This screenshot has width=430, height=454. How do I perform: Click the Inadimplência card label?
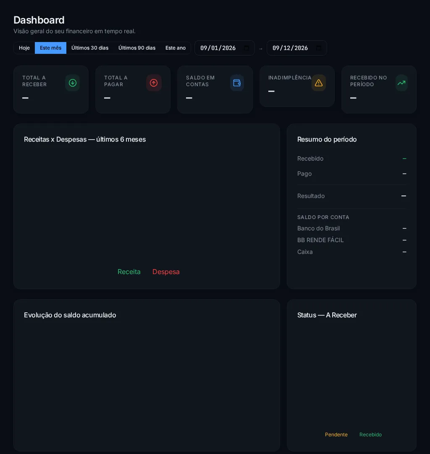pos(290,78)
